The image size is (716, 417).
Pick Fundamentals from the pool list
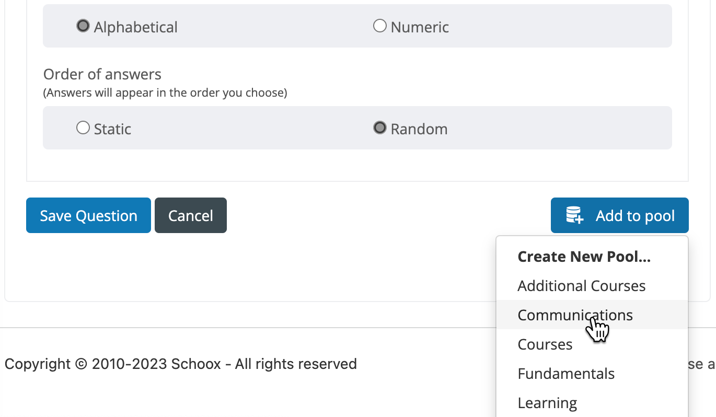(565, 373)
